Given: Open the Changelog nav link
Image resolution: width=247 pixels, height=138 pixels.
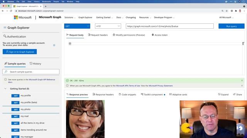Looking at the screenshot, I should pos(131,18).
